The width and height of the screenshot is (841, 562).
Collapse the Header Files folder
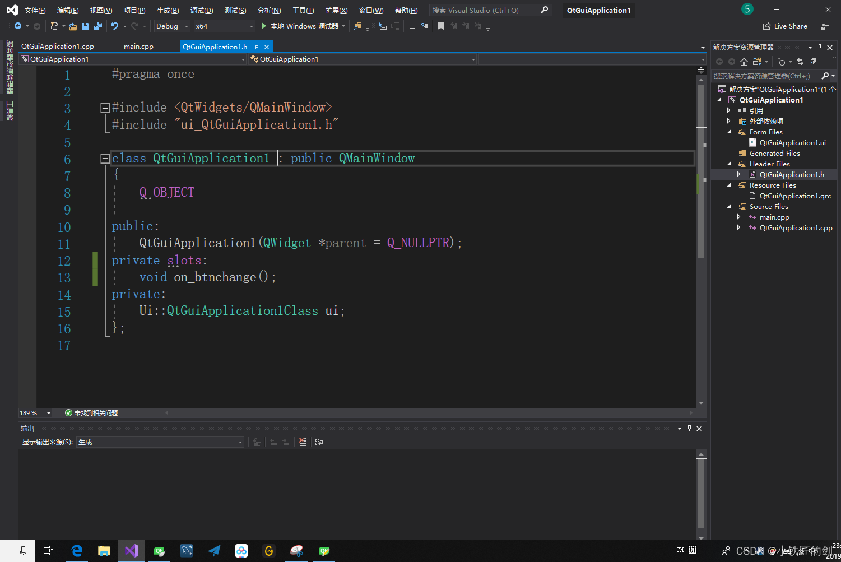[x=730, y=164]
